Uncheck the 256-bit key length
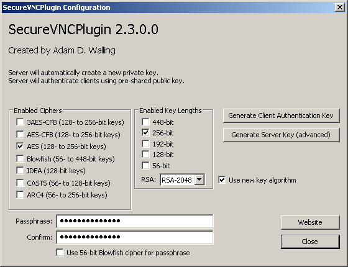Screen dimensions: 348x267 tap(145, 133)
